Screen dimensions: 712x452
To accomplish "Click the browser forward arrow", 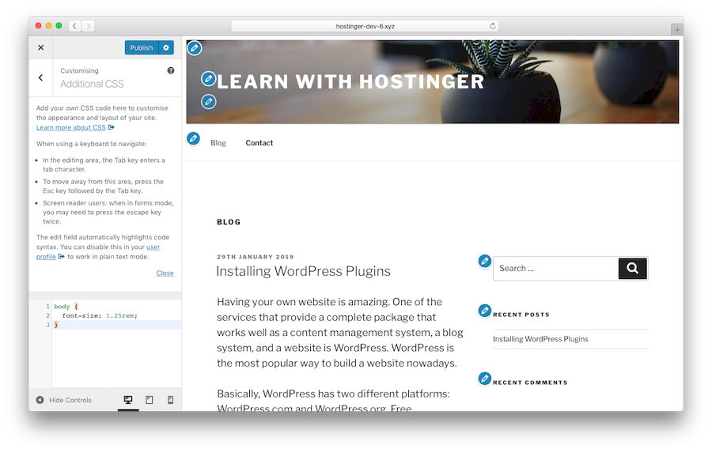I will click(89, 26).
